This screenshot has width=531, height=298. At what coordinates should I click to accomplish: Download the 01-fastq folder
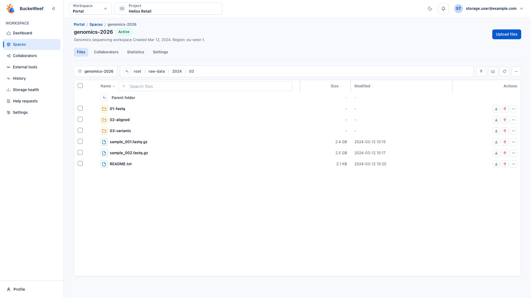click(496, 109)
